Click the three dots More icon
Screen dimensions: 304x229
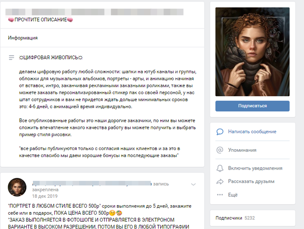220,195
